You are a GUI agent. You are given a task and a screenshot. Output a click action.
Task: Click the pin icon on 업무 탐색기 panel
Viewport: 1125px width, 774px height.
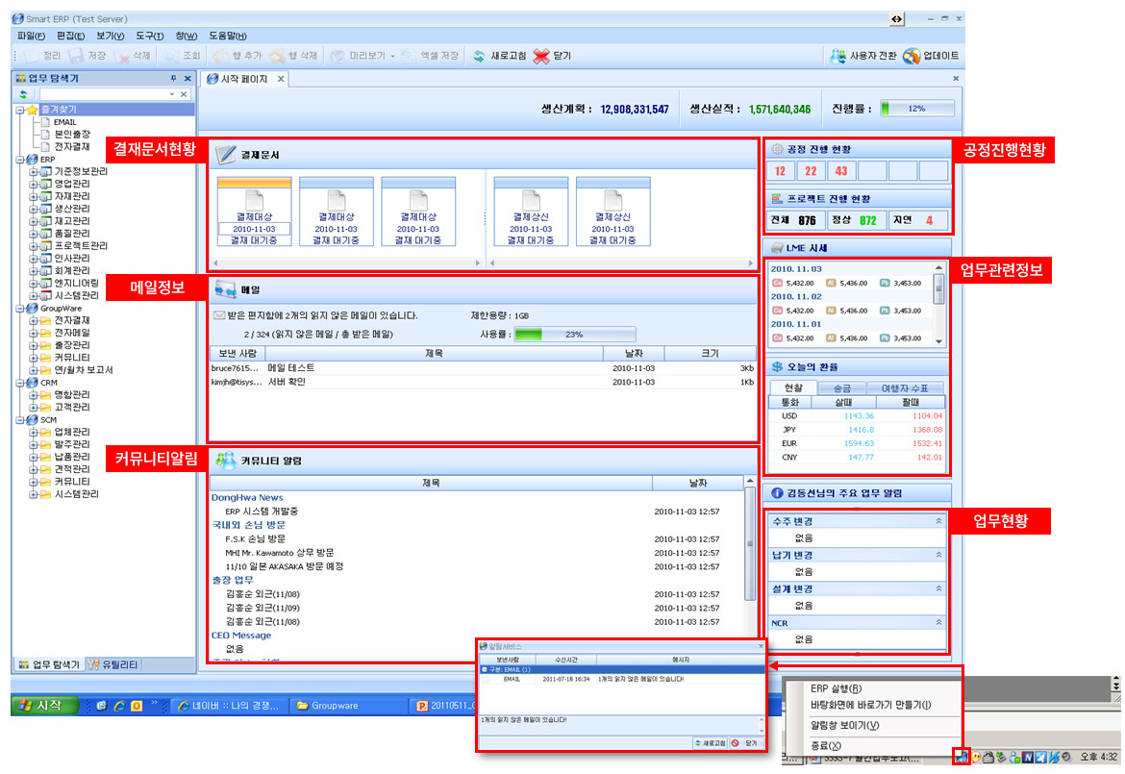point(173,79)
